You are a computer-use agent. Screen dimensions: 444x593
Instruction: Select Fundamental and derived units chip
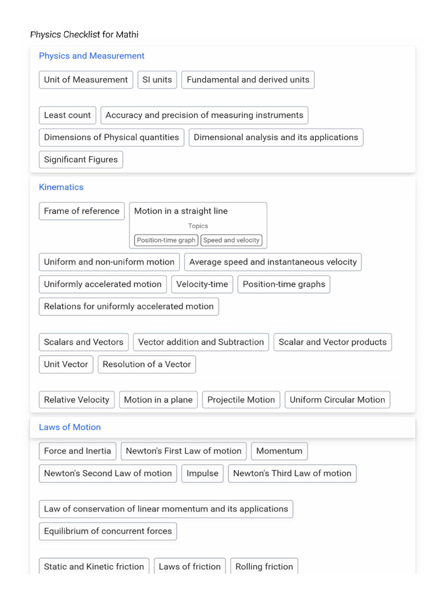tap(247, 80)
